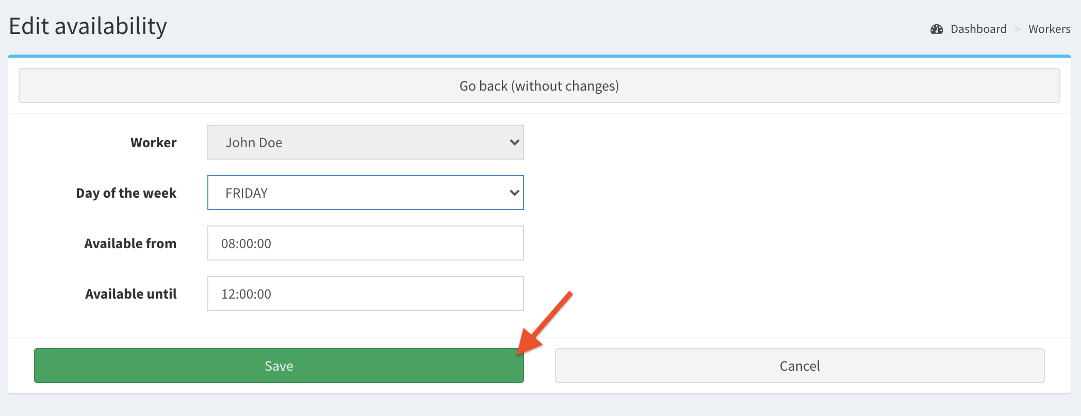Click the Edit availability page heading

coord(88,26)
